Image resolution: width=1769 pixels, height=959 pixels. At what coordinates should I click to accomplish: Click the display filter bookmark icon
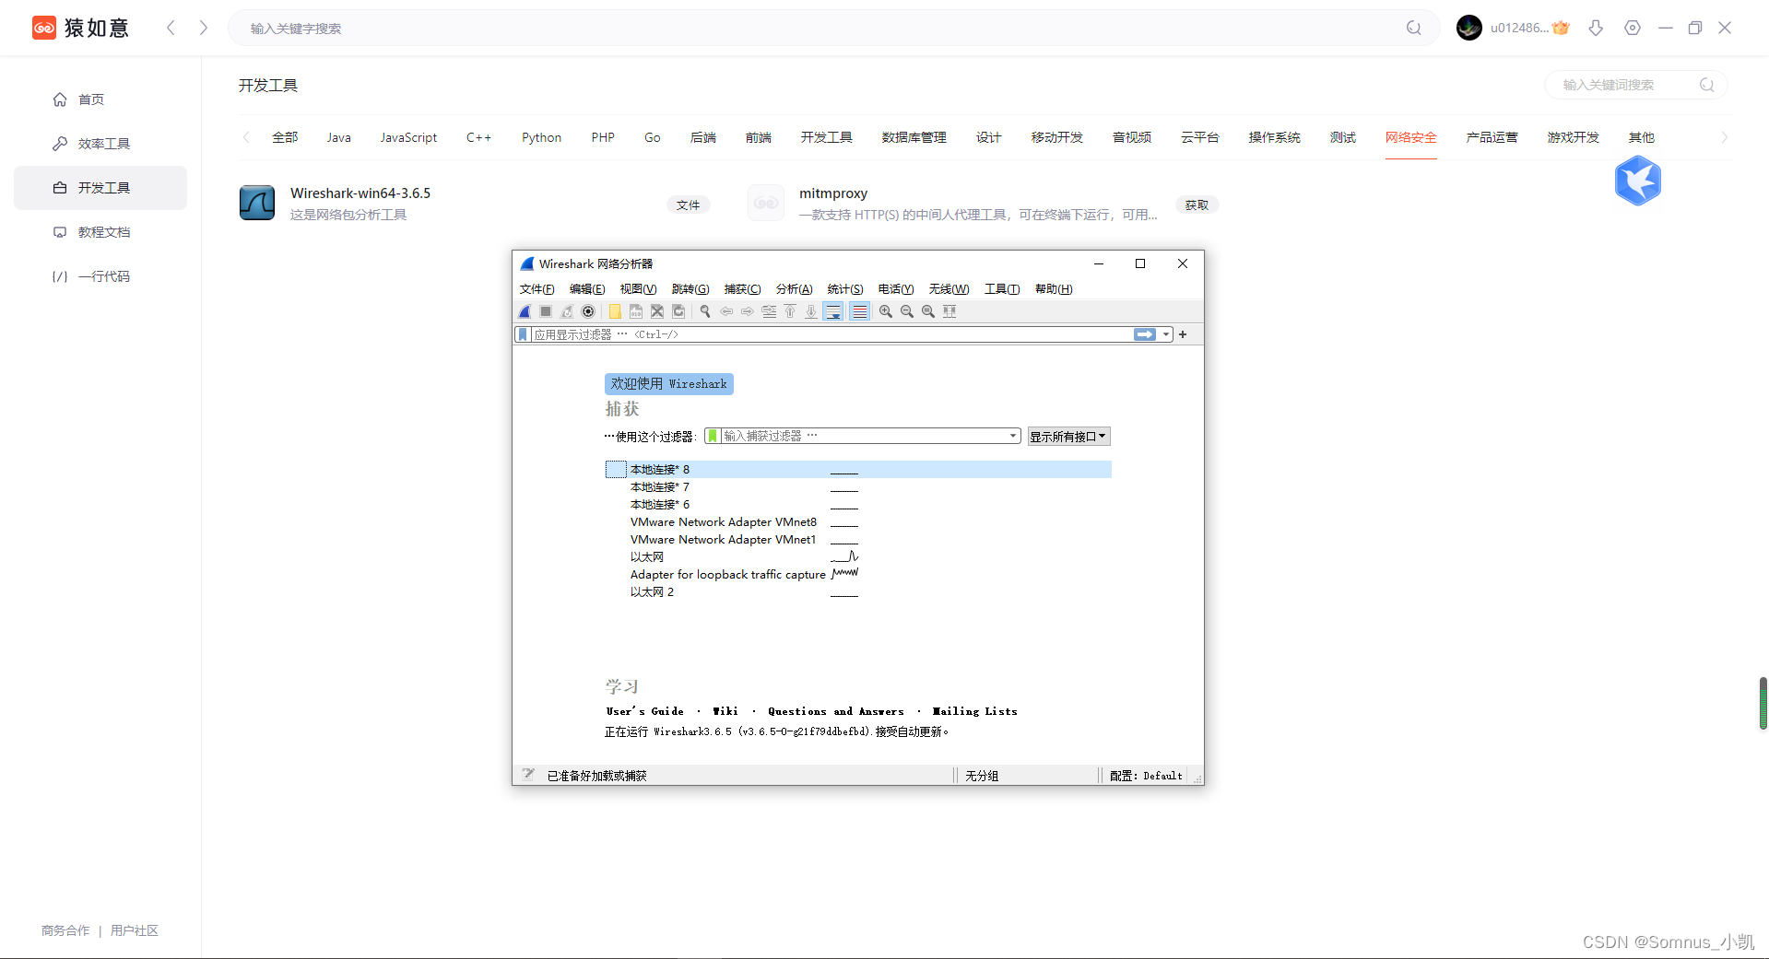(523, 334)
